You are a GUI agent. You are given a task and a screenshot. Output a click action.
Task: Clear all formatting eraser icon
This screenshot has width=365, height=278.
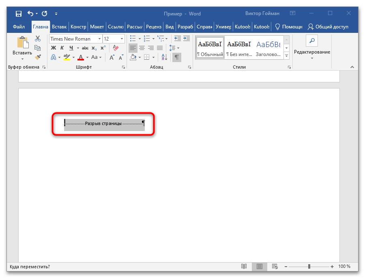116,48
